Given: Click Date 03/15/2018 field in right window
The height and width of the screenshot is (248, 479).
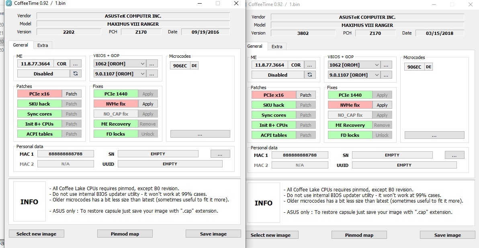Looking at the screenshot, I should click(440, 33).
